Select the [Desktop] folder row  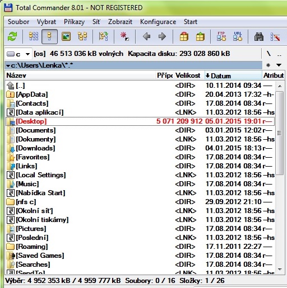(x=140, y=121)
